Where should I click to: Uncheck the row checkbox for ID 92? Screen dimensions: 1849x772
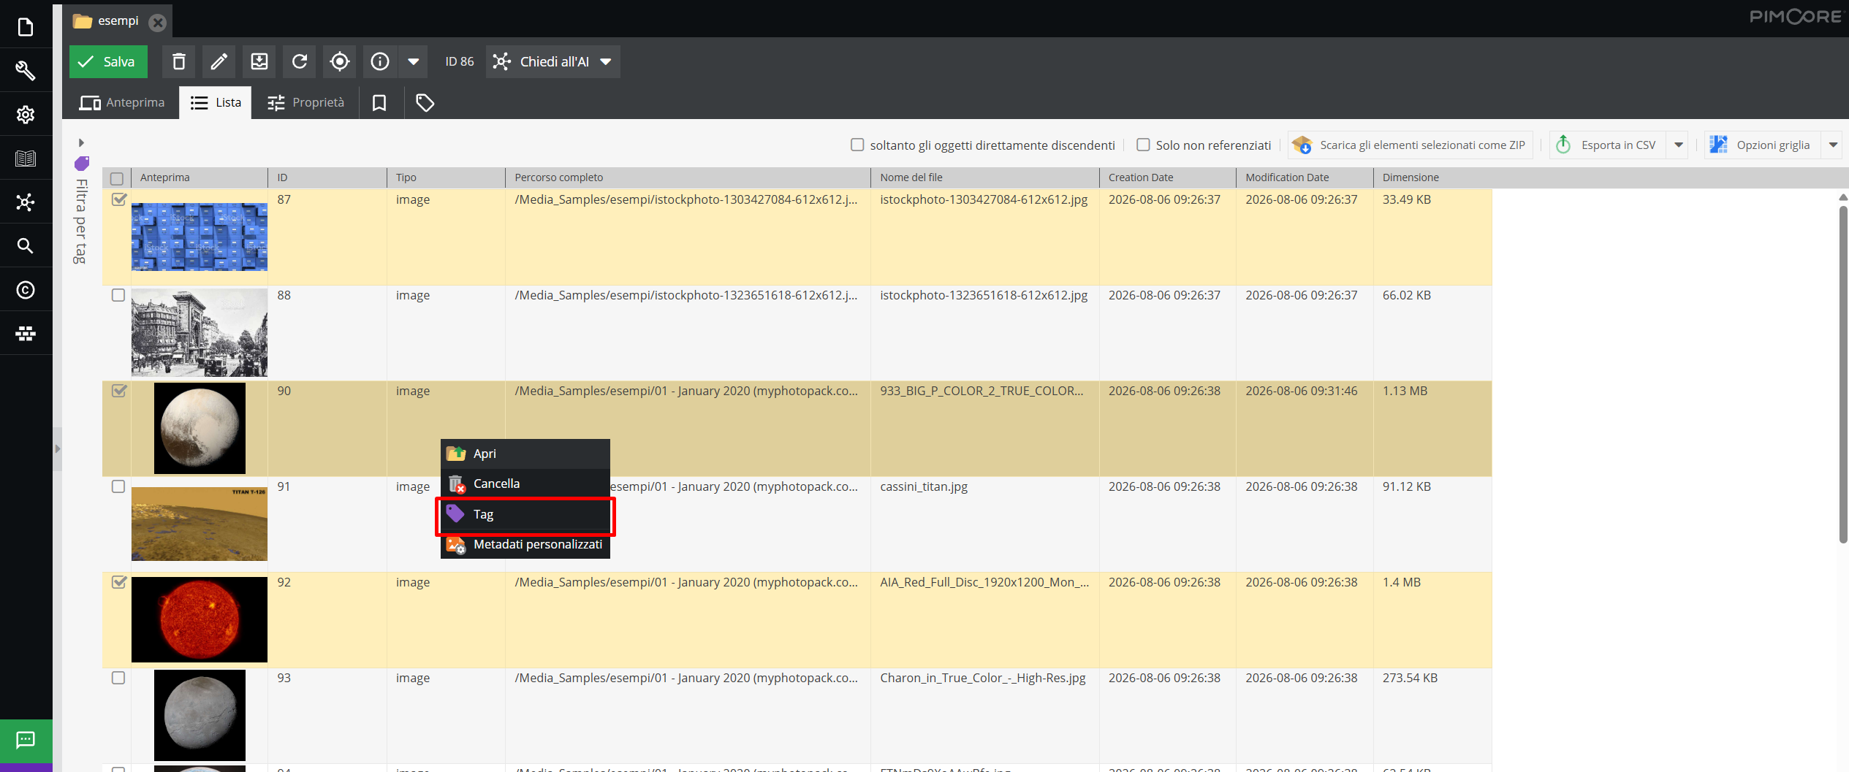[x=118, y=582]
